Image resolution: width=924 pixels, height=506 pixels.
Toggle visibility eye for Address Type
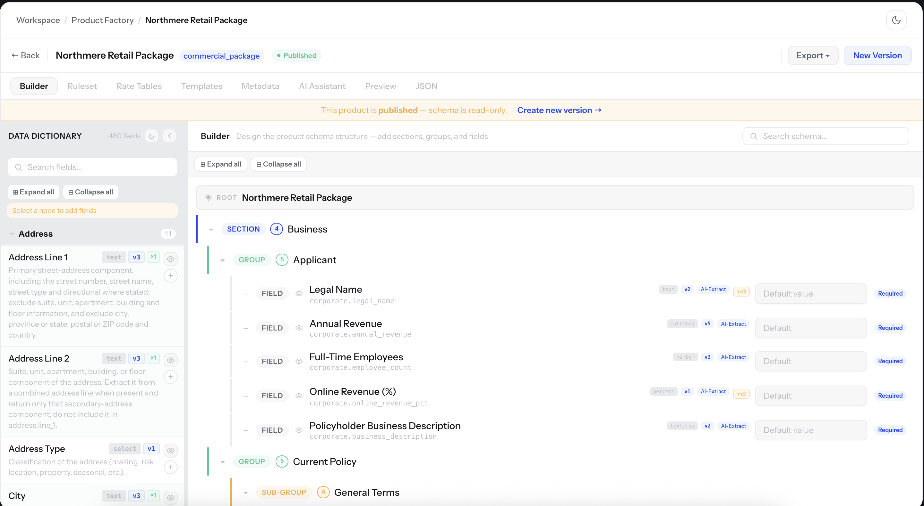(x=171, y=451)
